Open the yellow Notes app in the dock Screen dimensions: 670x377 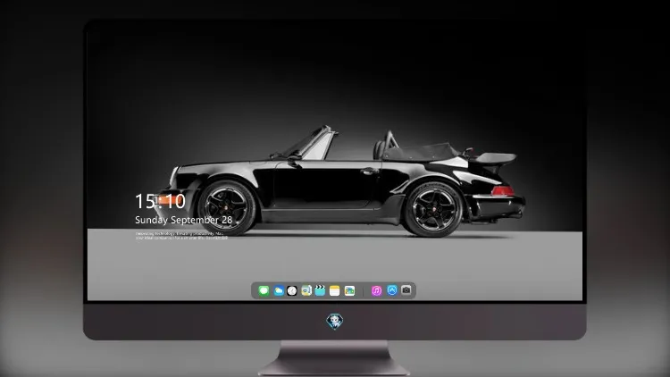(x=335, y=290)
